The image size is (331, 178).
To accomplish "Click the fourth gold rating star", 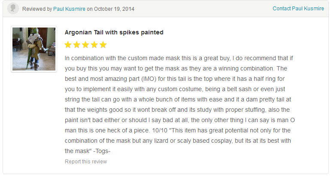I will click(94, 45).
